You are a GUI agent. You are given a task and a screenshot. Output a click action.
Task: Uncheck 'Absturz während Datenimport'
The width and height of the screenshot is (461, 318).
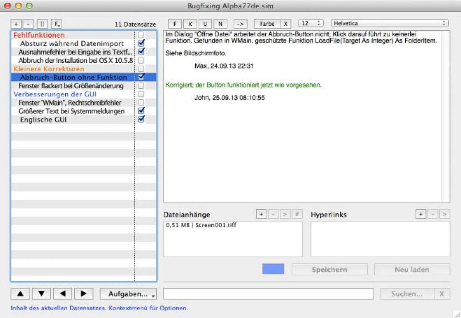(141, 43)
